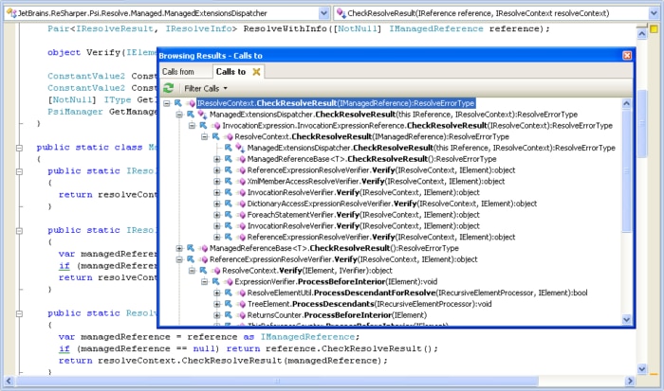Click call icon next to ReturnsCounter.ProcessBeforeInterior
Screen dimensions: 664x391
pyautogui.click(x=228, y=315)
